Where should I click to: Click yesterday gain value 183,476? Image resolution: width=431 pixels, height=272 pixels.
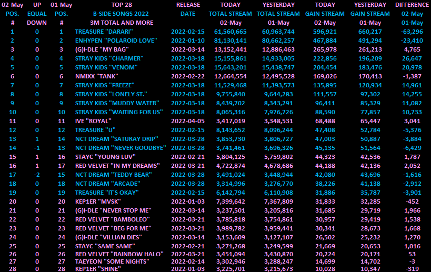tap(370, 67)
